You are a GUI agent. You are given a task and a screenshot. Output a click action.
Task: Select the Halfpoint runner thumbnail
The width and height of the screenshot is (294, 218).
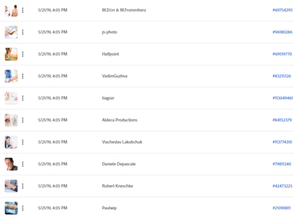[x=11, y=54]
